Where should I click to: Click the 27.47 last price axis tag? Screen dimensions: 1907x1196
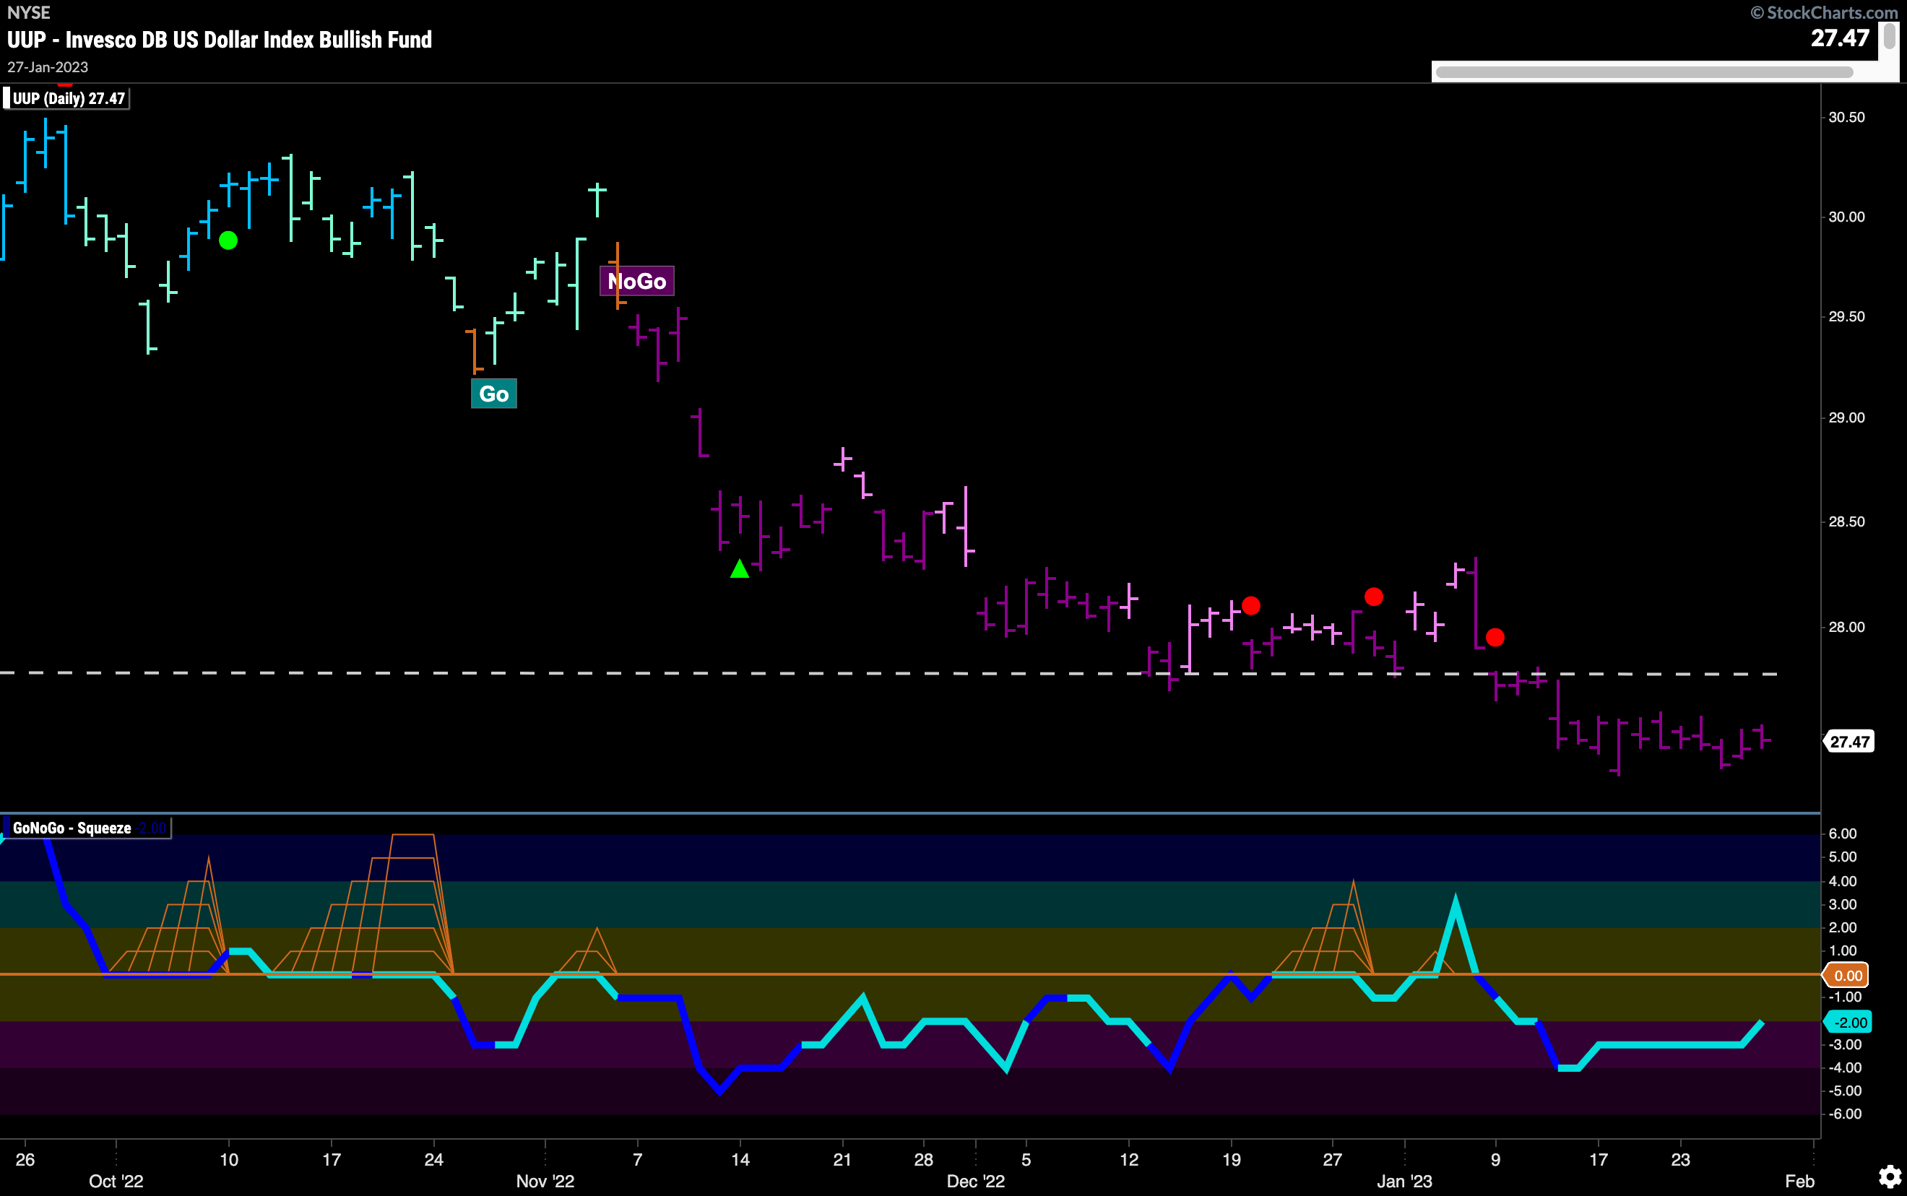[1849, 742]
